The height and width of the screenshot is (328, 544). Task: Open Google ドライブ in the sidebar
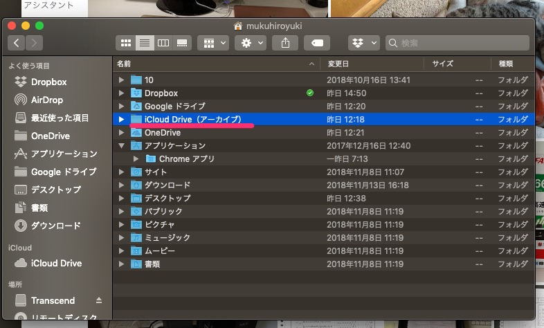(x=55, y=172)
